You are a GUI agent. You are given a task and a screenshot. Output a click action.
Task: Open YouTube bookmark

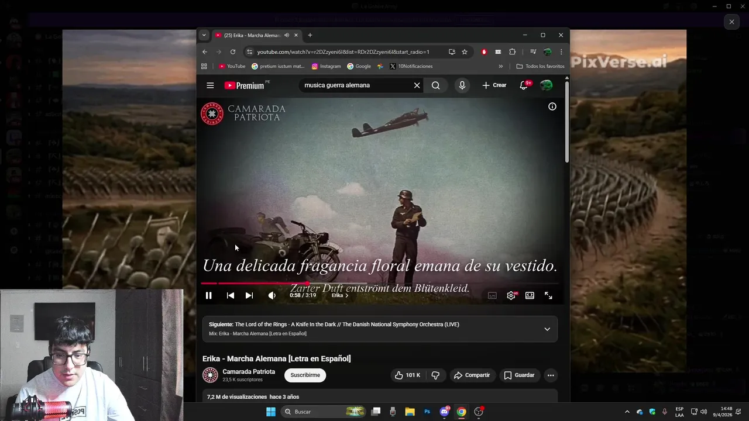pos(232,66)
